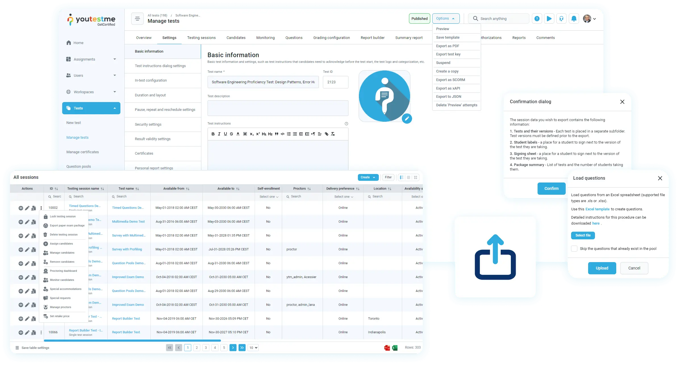Viewport: 679px width, 365px height.
Task: Switch to grid view in All sessions
Action: click(415, 177)
